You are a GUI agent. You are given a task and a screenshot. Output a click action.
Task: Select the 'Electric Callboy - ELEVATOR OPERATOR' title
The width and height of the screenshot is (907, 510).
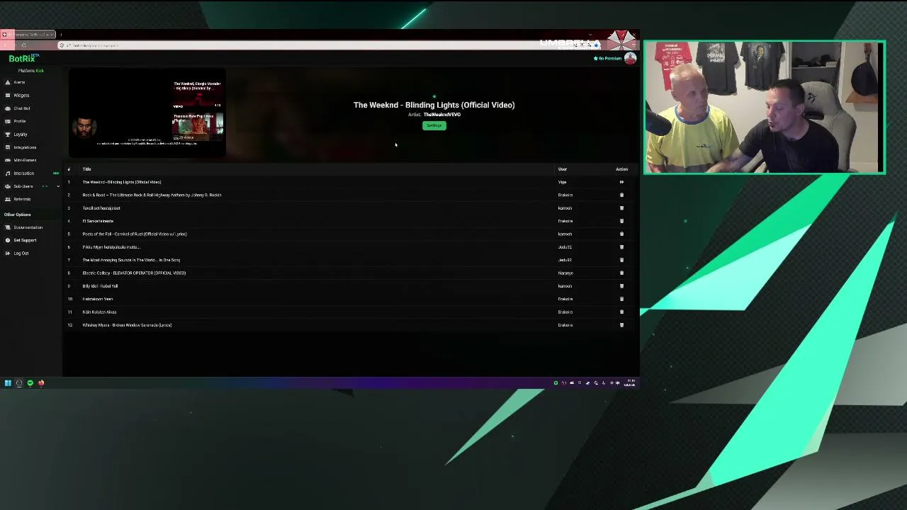click(134, 273)
